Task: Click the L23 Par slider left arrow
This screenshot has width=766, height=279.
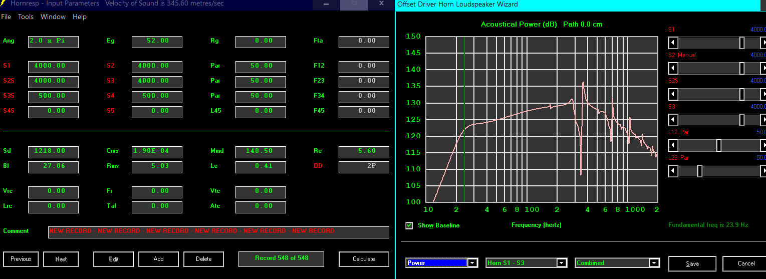Action: [x=673, y=171]
